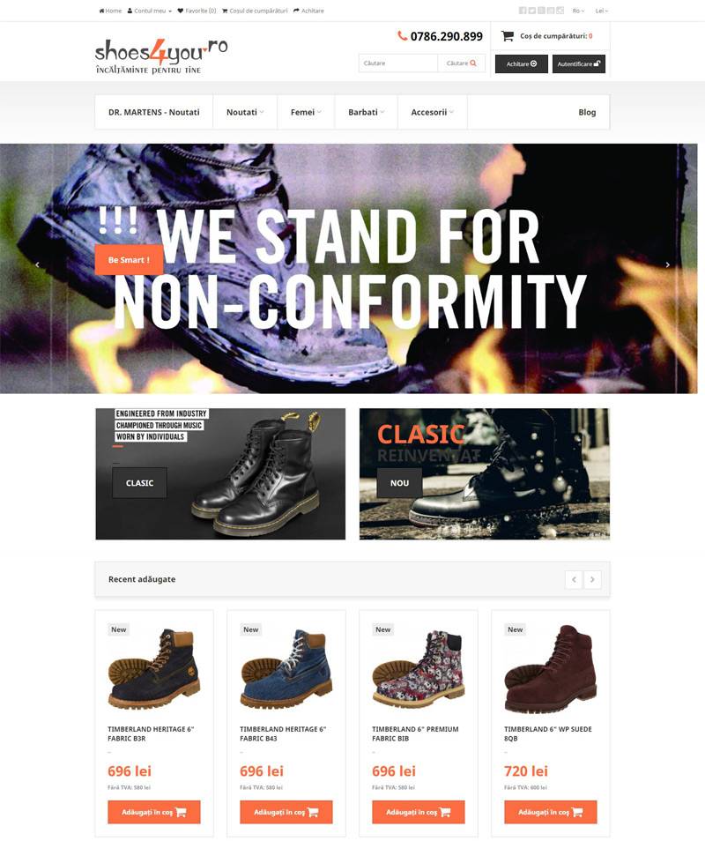Click the Căutare search input field
705x841 pixels.
click(397, 63)
